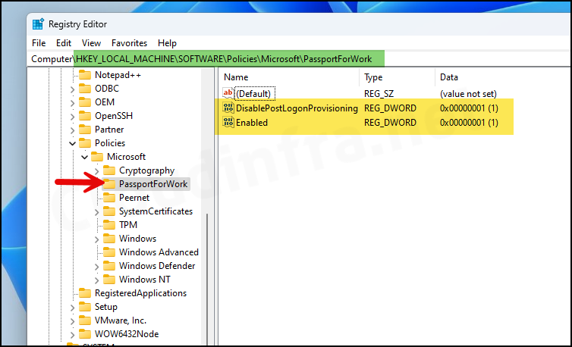The image size is (572, 347).
Task: Expand the Windows NT key
Action: click(96, 280)
